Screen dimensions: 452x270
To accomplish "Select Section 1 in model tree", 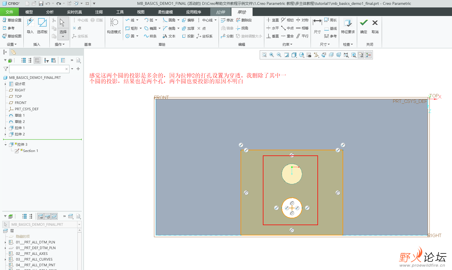I will coord(30,151).
